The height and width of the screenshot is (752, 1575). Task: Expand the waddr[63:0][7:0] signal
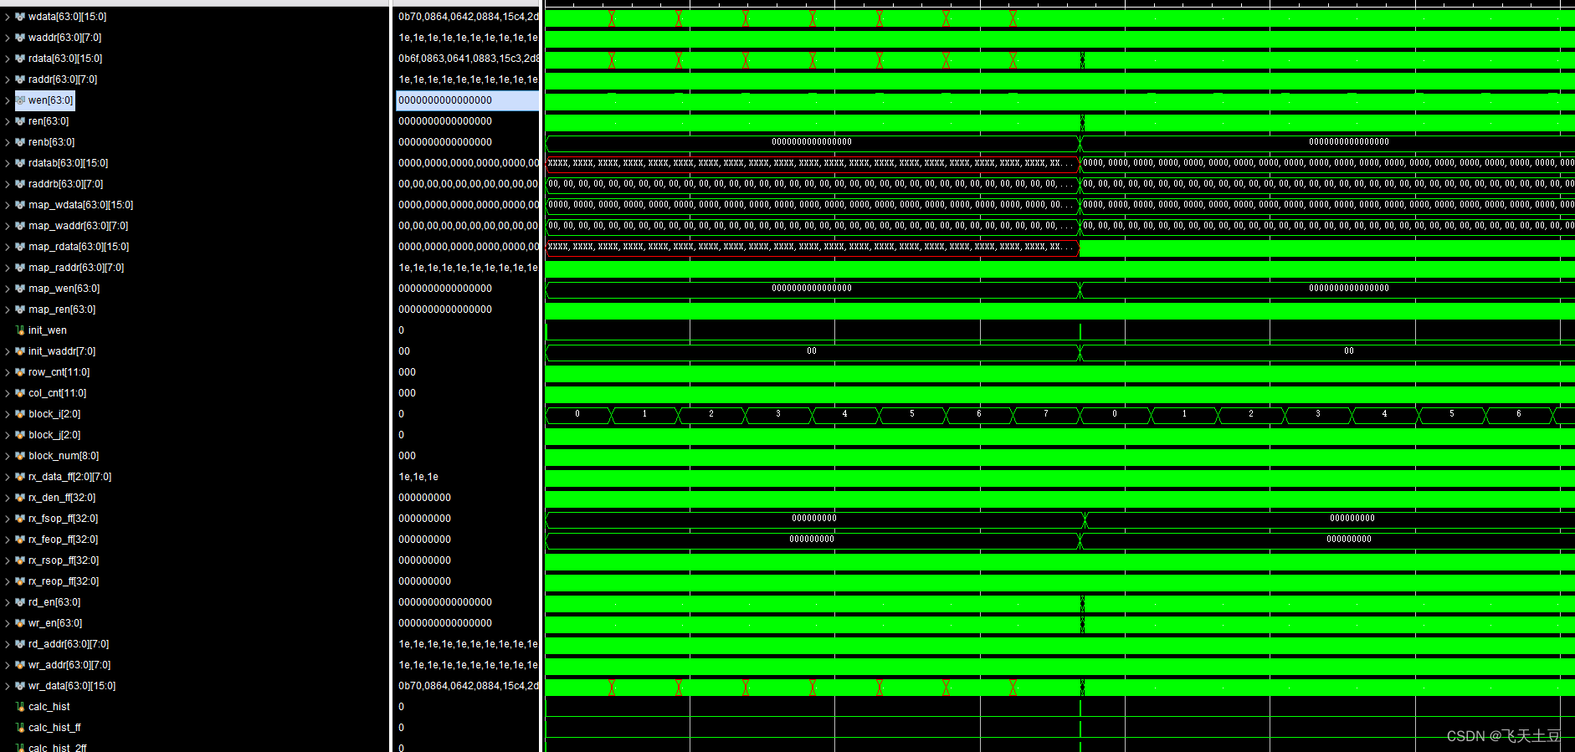(x=8, y=38)
